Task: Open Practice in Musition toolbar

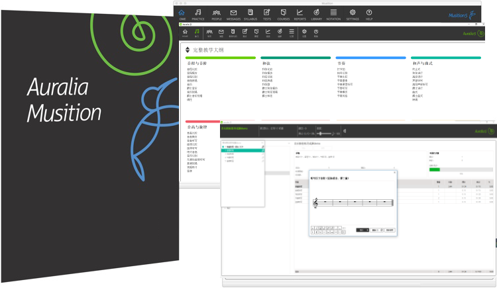Action: [x=198, y=15]
